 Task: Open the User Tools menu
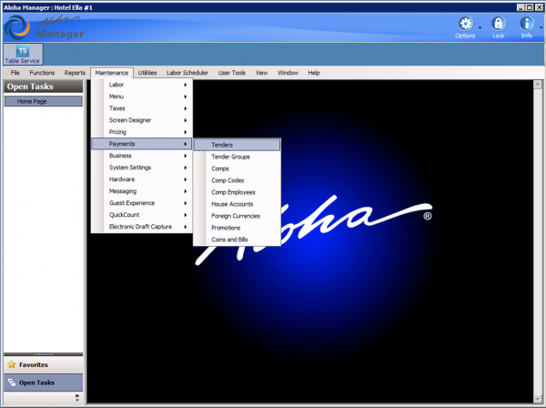click(232, 73)
